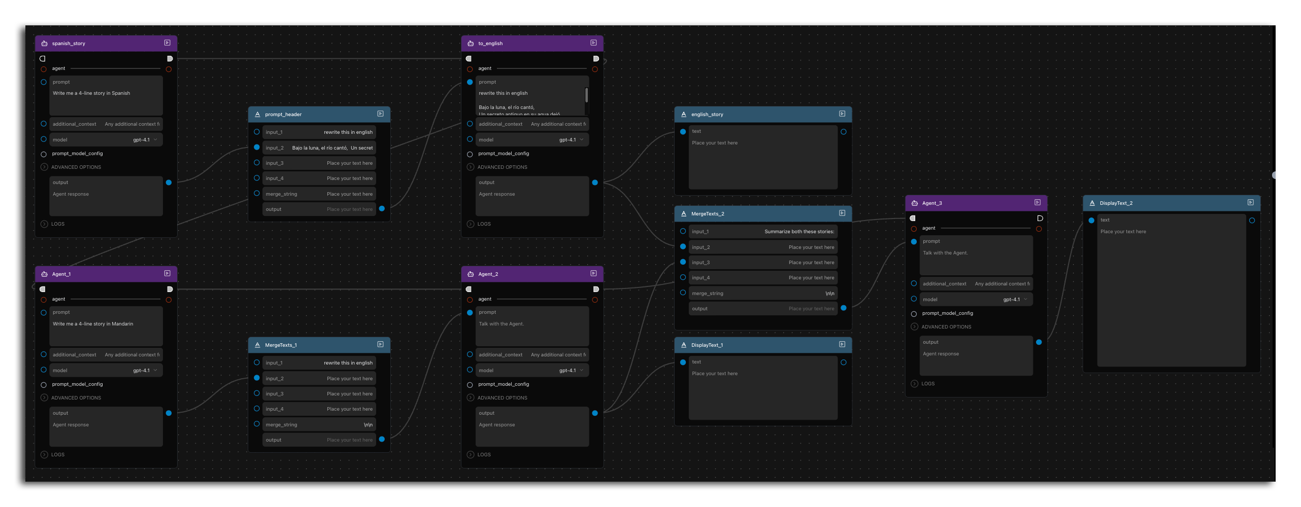The width and height of the screenshot is (1301, 507).
Task: Select the spanish_story node title
Action: 69,44
